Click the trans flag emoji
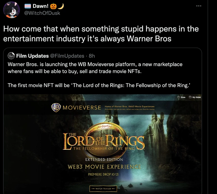The image size is (217, 194). (x=28, y=6)
